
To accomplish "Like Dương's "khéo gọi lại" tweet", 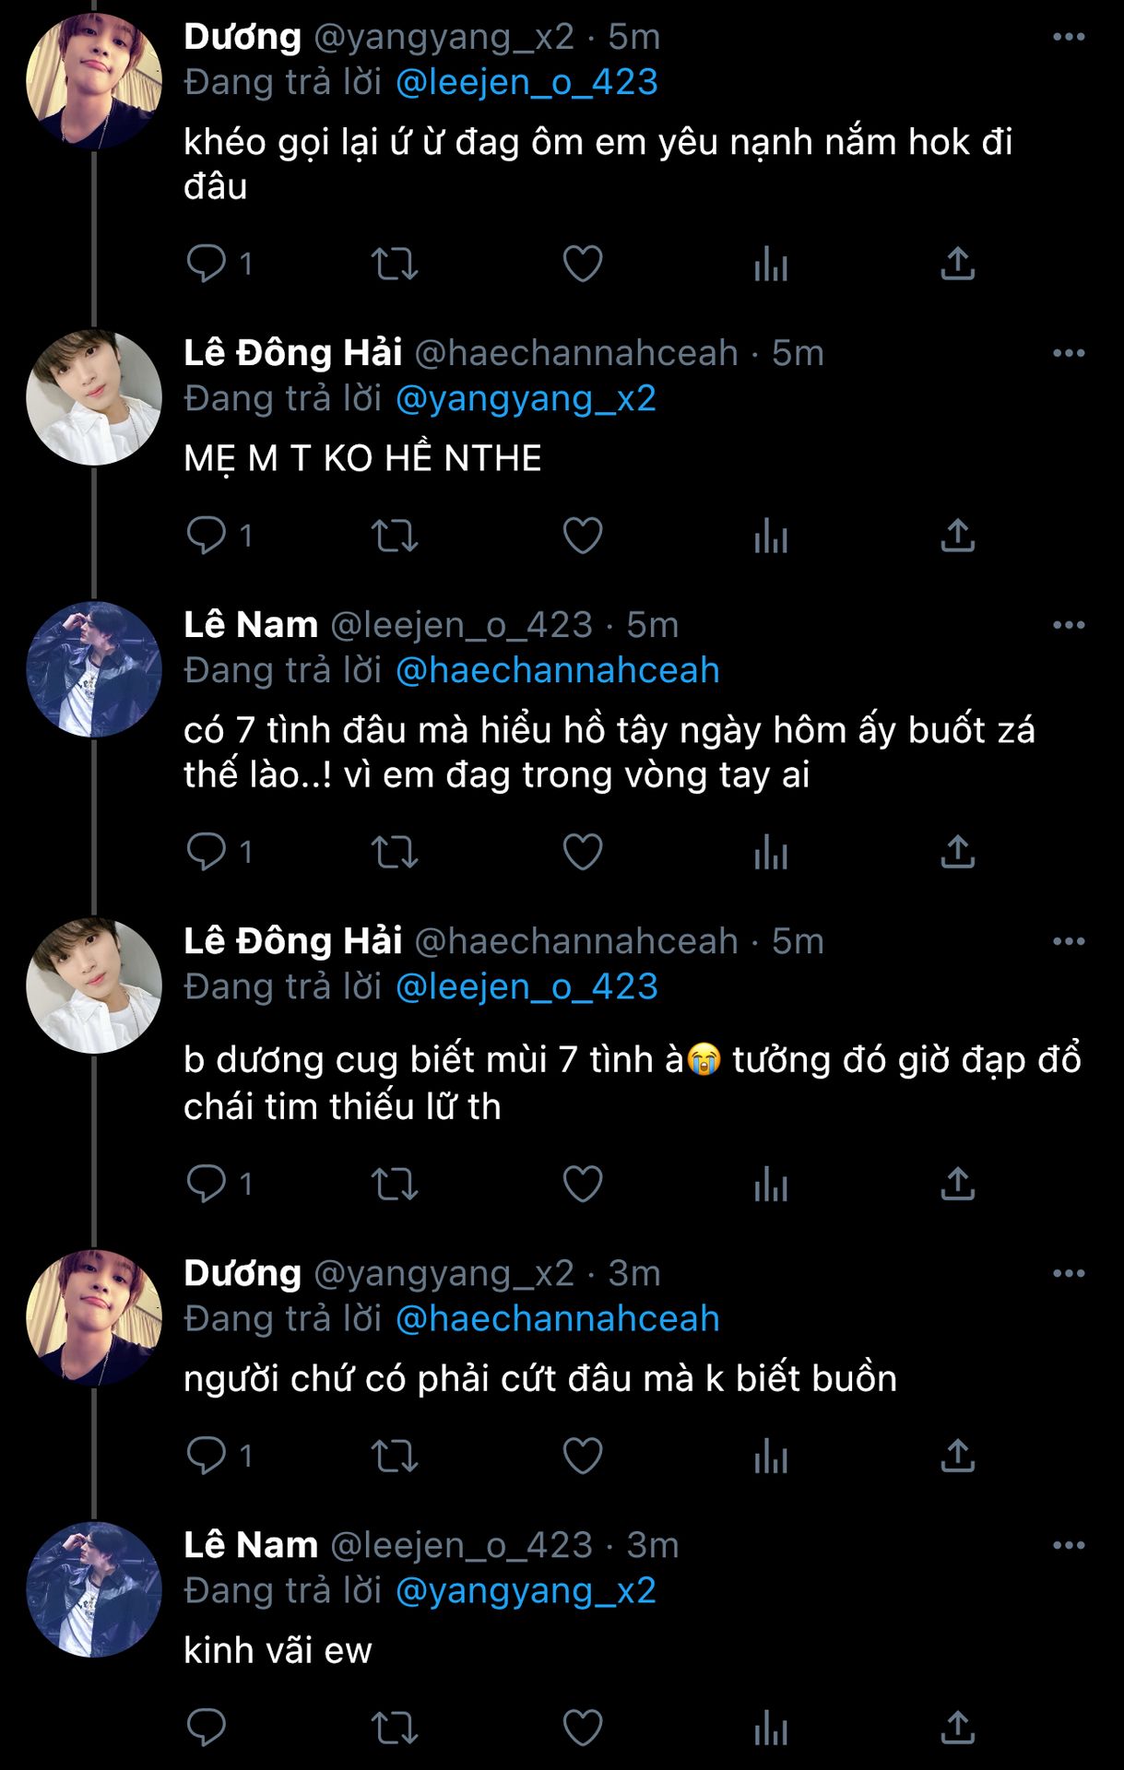I will click(583, 264).
